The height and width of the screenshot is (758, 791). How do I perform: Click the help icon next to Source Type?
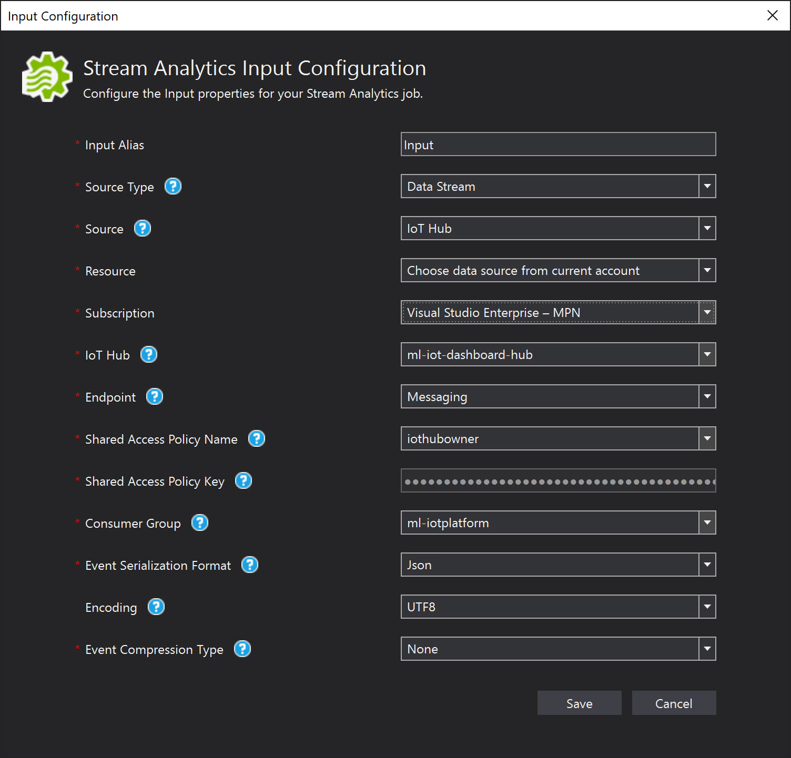pos(173,186)
